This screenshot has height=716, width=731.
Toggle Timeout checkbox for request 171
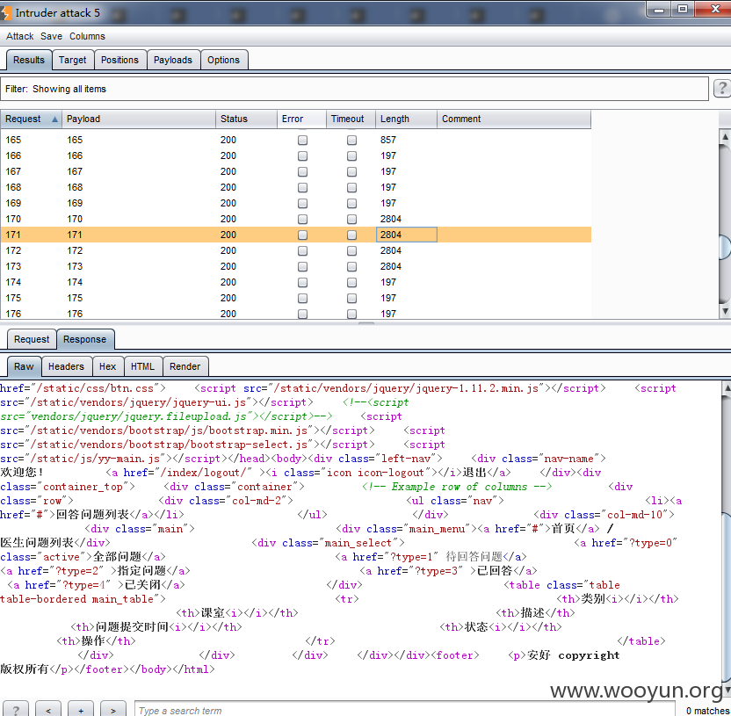(x=352, y=235)
